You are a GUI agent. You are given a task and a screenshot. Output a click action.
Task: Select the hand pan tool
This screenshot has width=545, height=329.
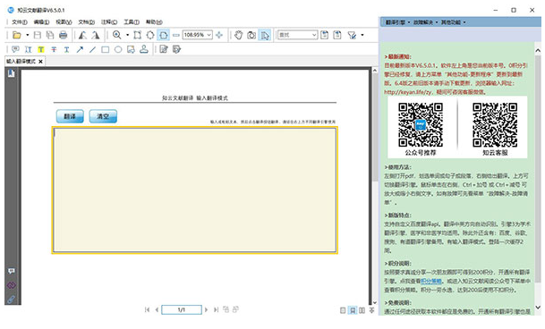tap(238, 35)
